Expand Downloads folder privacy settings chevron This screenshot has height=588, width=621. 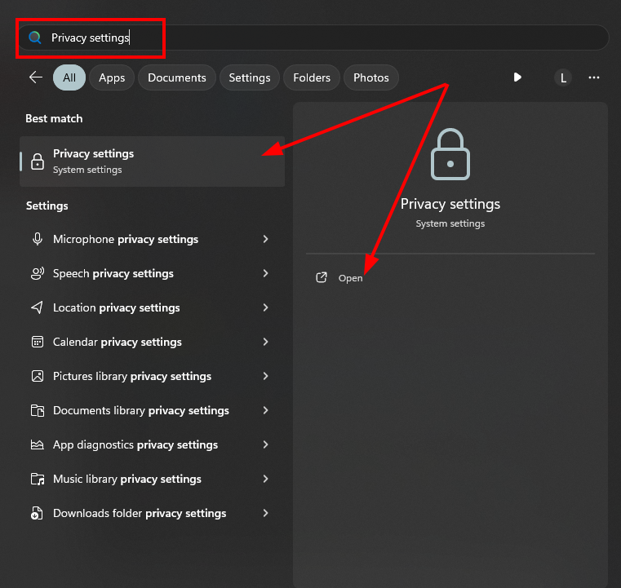[265, 513]
